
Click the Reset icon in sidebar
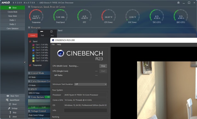(x=10, y=104)
